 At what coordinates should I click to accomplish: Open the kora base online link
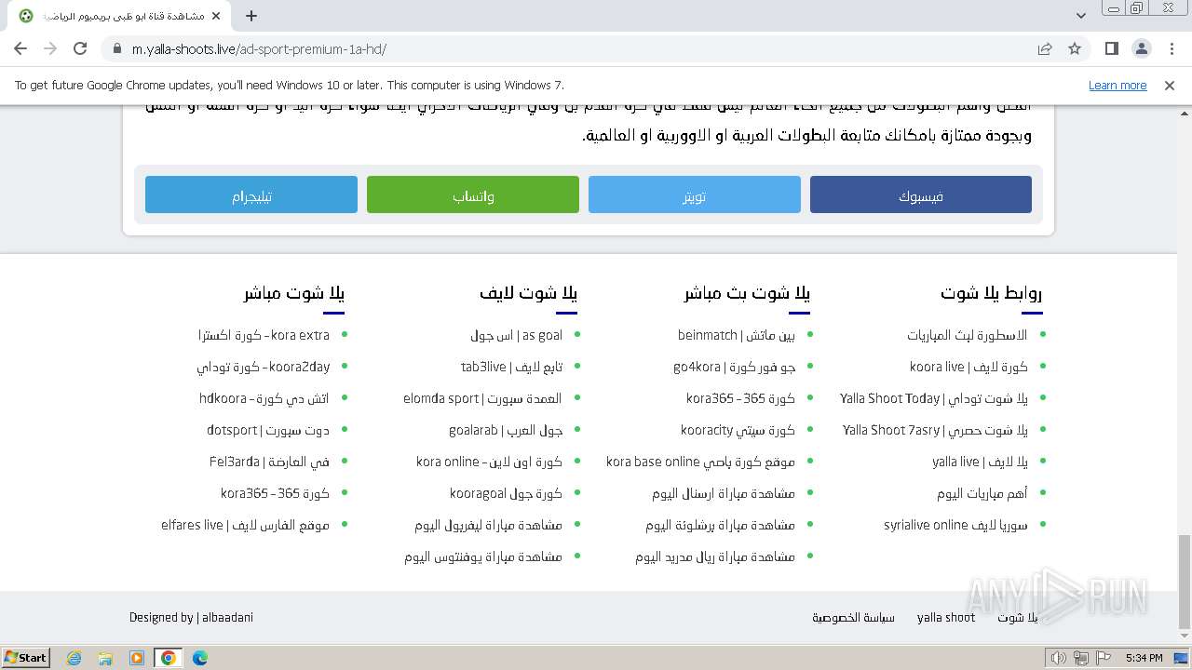[700, 462]
